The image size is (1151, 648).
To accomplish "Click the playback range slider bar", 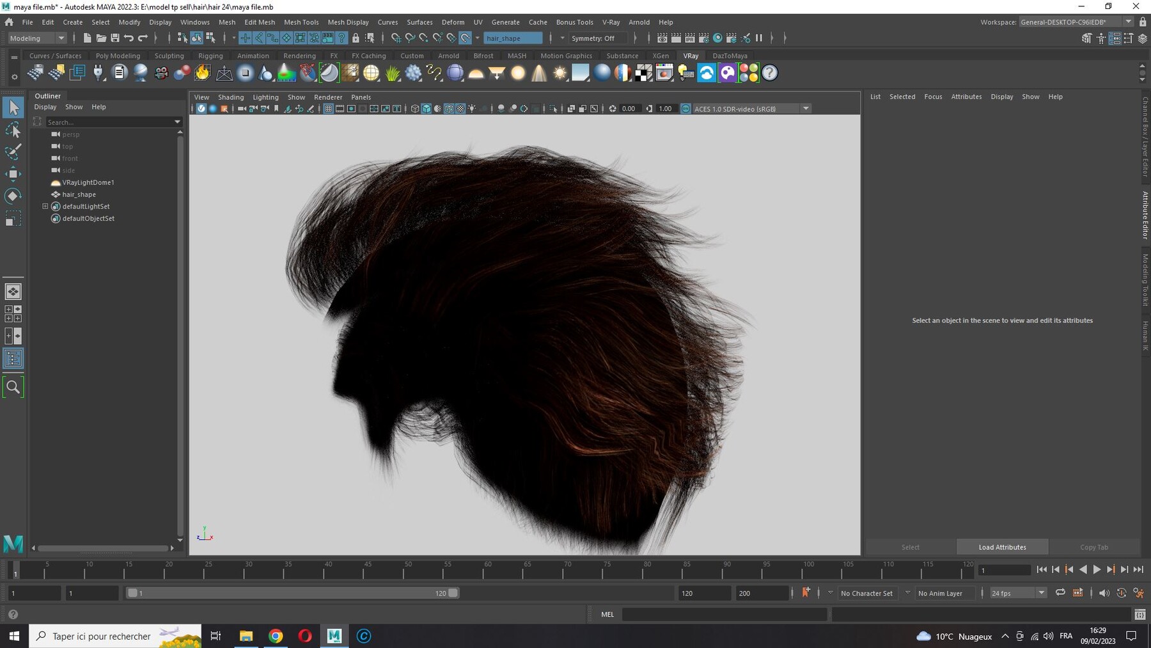I will (x=293, y=593).
